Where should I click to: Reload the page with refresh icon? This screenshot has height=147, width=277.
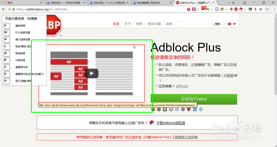[267, 9]
